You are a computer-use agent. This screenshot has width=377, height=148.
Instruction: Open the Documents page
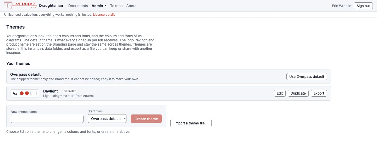pos(78,6)
